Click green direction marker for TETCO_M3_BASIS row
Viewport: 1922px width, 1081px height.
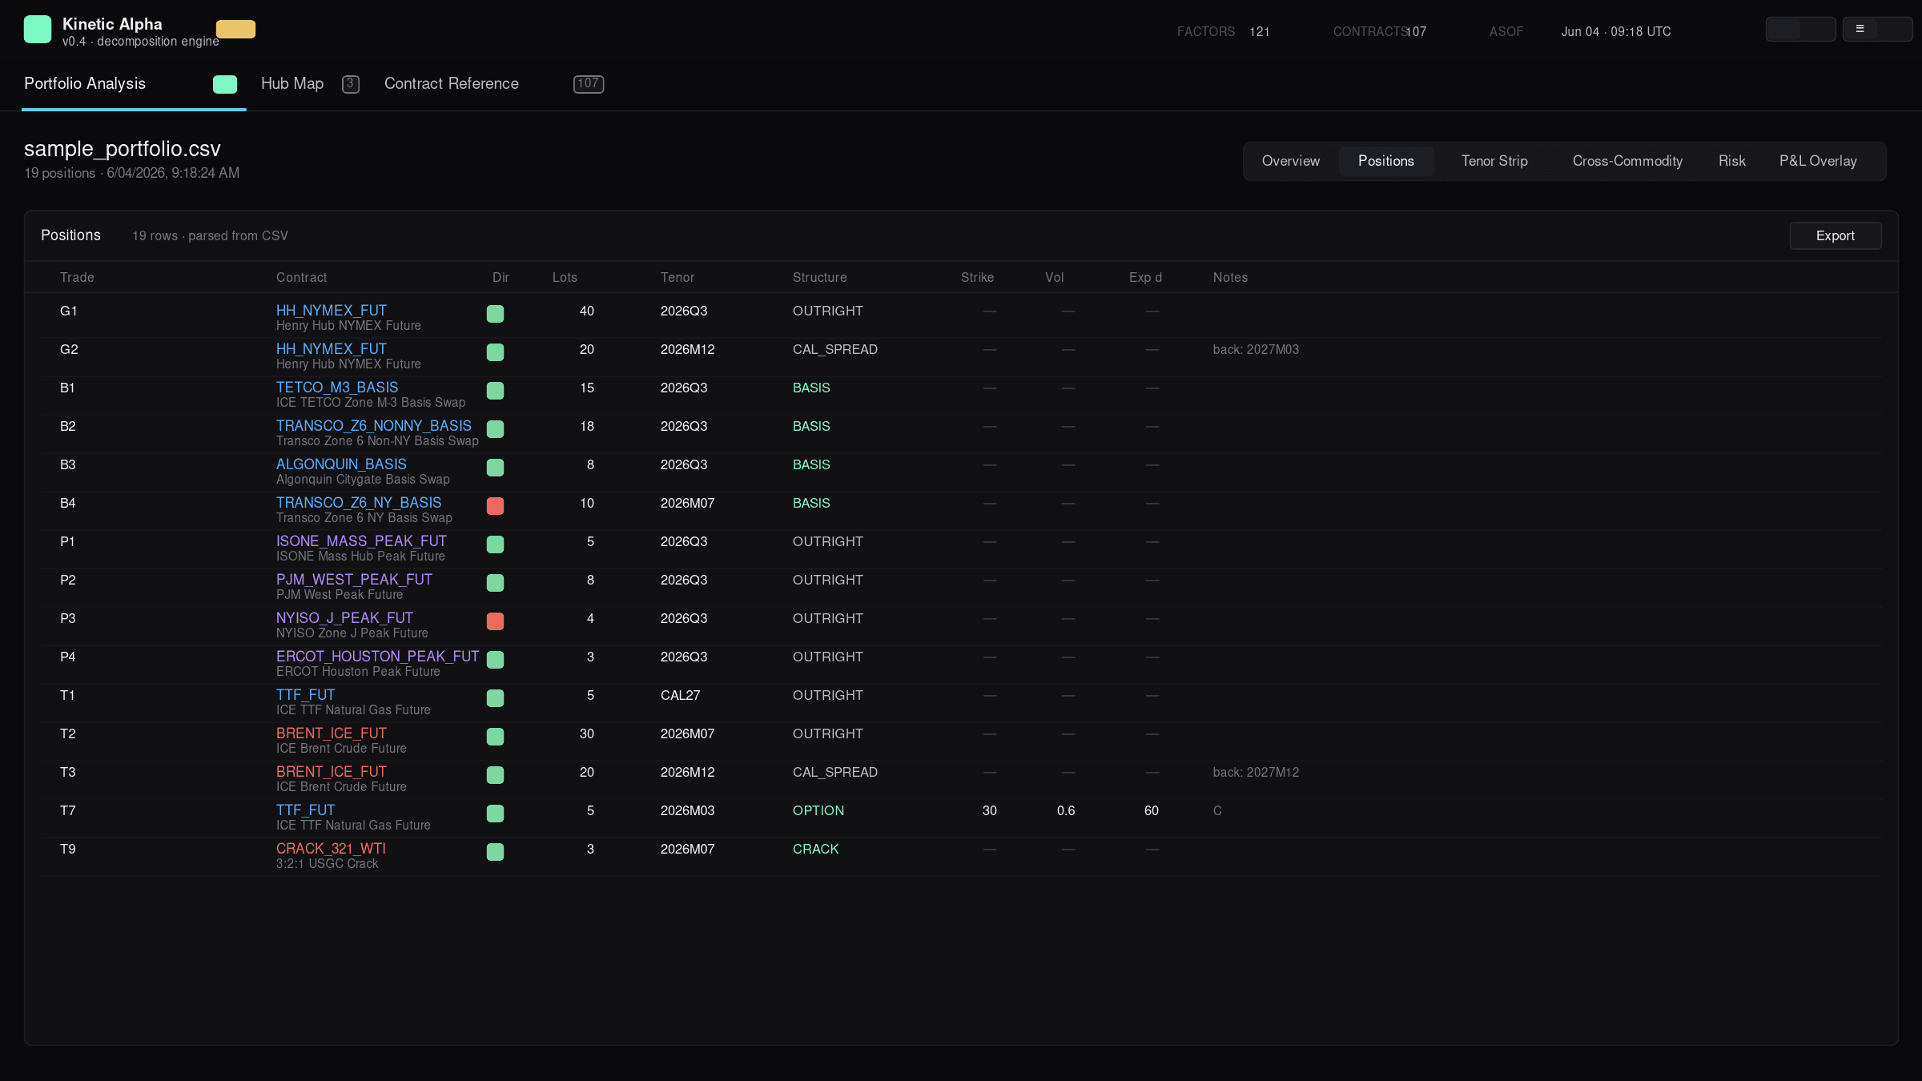point(496,391)
